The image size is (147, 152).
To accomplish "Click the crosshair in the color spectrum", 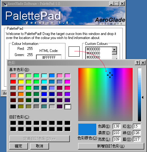I will [110, 75].
